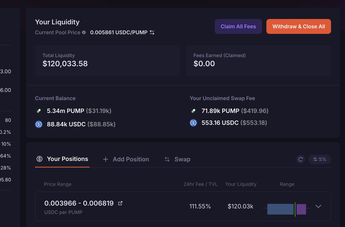Click the 111.55% 24hr Fee / TVL value
This screenshot has width=345, height=227.
(x=200, y=206)
